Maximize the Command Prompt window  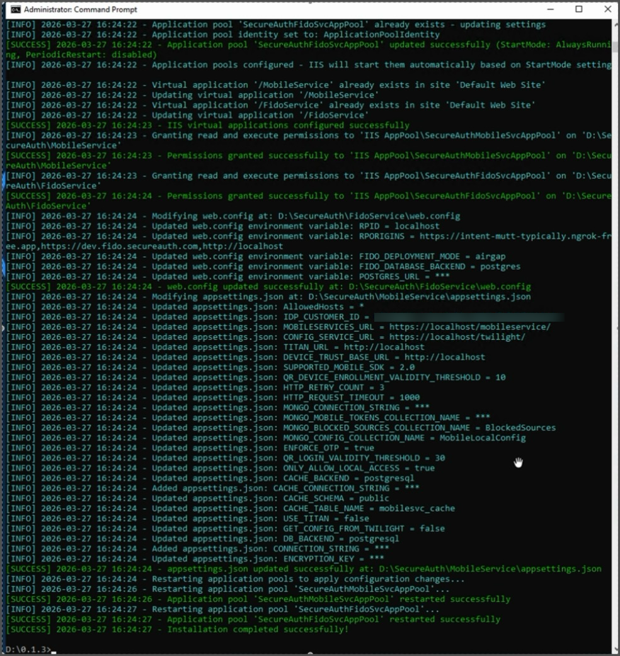(579, 9)
